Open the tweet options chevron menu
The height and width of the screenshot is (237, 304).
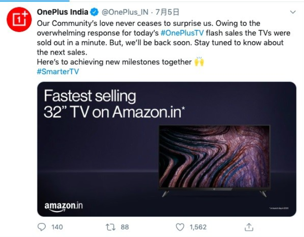pyautogui.click(x=292, y=12)
